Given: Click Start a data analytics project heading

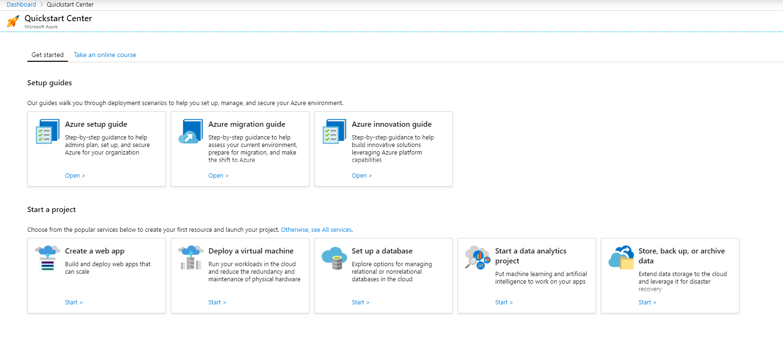Looking at the screenshot, I should (x=531, y=256).
